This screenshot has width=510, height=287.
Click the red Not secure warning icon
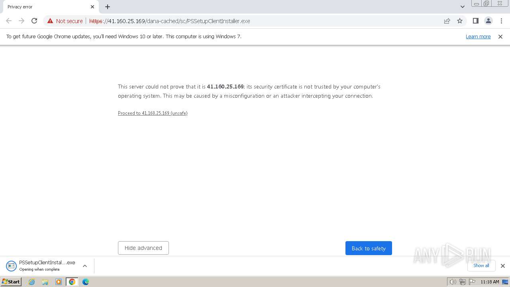[x=50, y=21]
